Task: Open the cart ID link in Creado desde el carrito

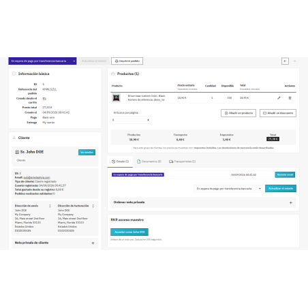Action: click(44, 98)
